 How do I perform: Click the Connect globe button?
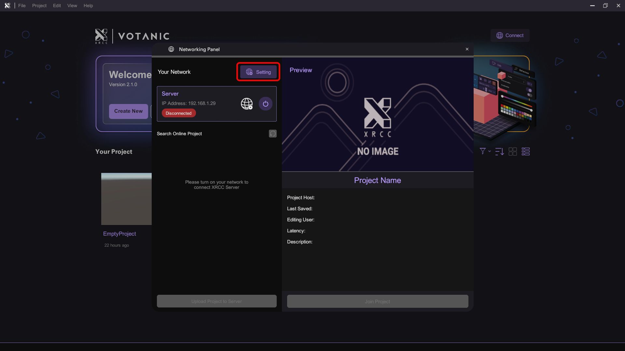click(x=510, y=35)
